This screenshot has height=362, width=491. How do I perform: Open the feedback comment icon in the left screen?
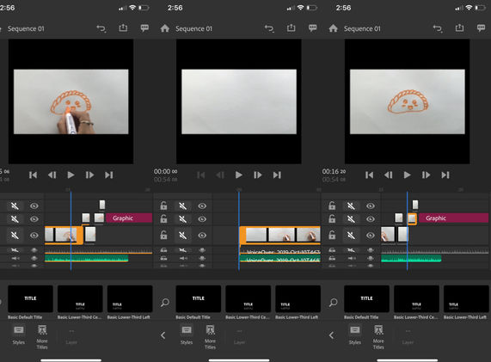coord(144,28)
